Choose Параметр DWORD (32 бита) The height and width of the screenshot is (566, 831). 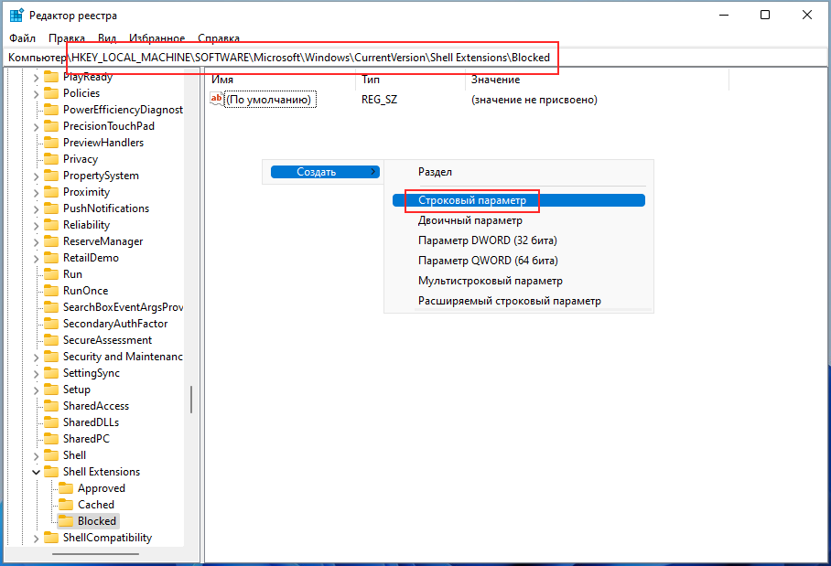(x=519, y=240)
